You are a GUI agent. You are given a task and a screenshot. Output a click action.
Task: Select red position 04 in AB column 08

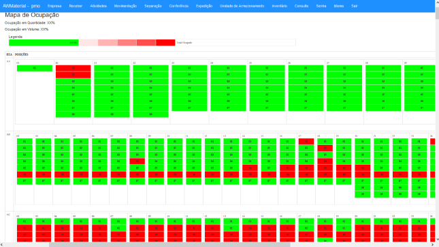(x=137, y=161)
